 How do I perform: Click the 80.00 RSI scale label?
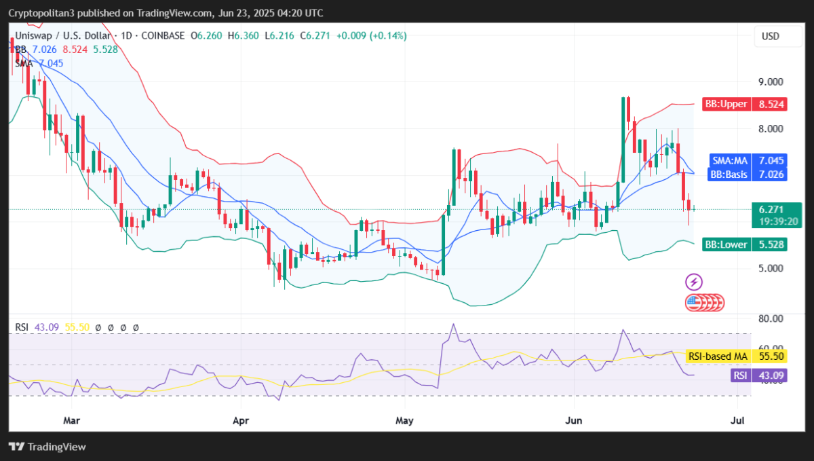(x=772, y=318)
